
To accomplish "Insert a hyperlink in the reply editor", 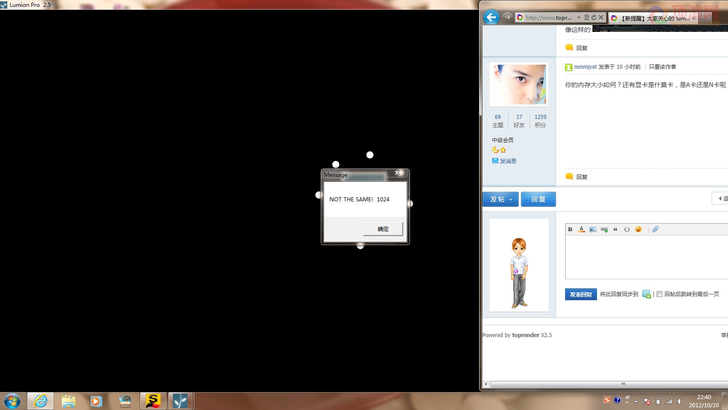I will point(604,229).
